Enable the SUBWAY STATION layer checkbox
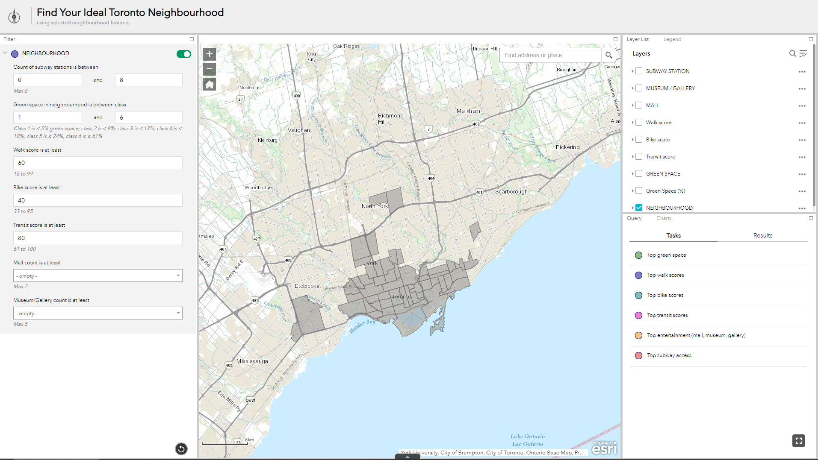Image resolution: width=818 pixels, height=460 pixels. pos(639,71)
